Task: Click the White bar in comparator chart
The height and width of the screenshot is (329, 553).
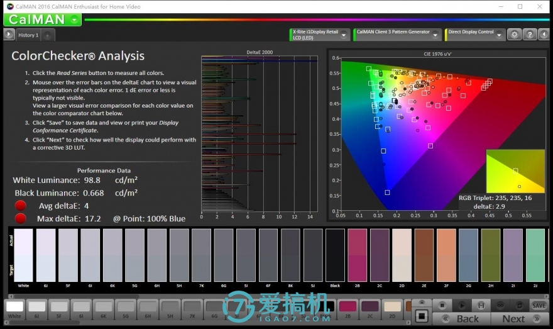Action: (24, 255)
